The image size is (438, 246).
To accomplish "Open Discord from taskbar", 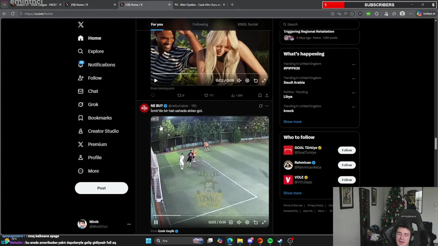I will [x=250, y=241].
